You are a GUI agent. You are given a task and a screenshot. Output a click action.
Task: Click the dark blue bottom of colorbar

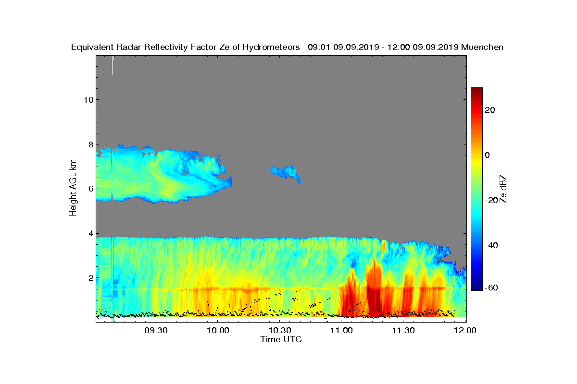[477, 288]
